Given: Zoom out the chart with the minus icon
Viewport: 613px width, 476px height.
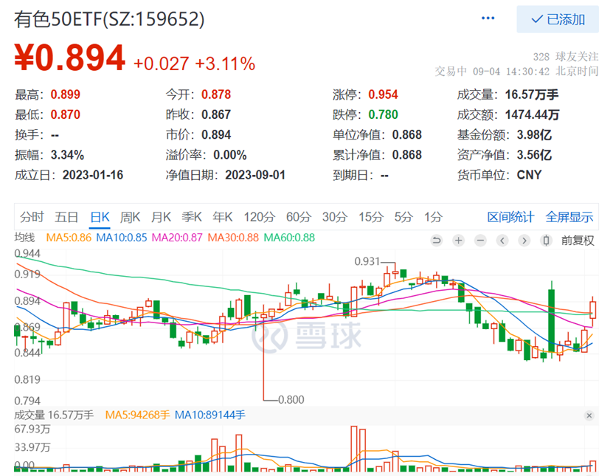Looking at the screenshot, I should [x=480, y=240].
